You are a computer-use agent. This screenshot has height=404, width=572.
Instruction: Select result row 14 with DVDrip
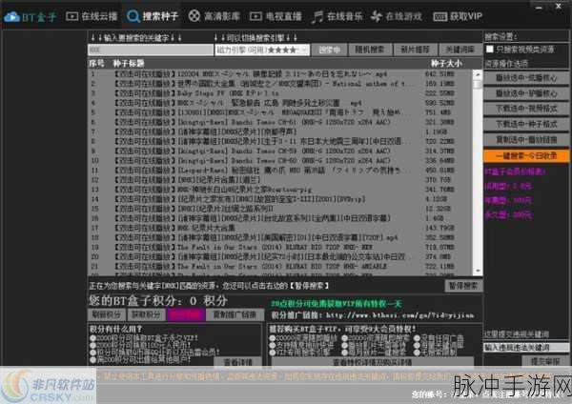(x=280, y=199)
